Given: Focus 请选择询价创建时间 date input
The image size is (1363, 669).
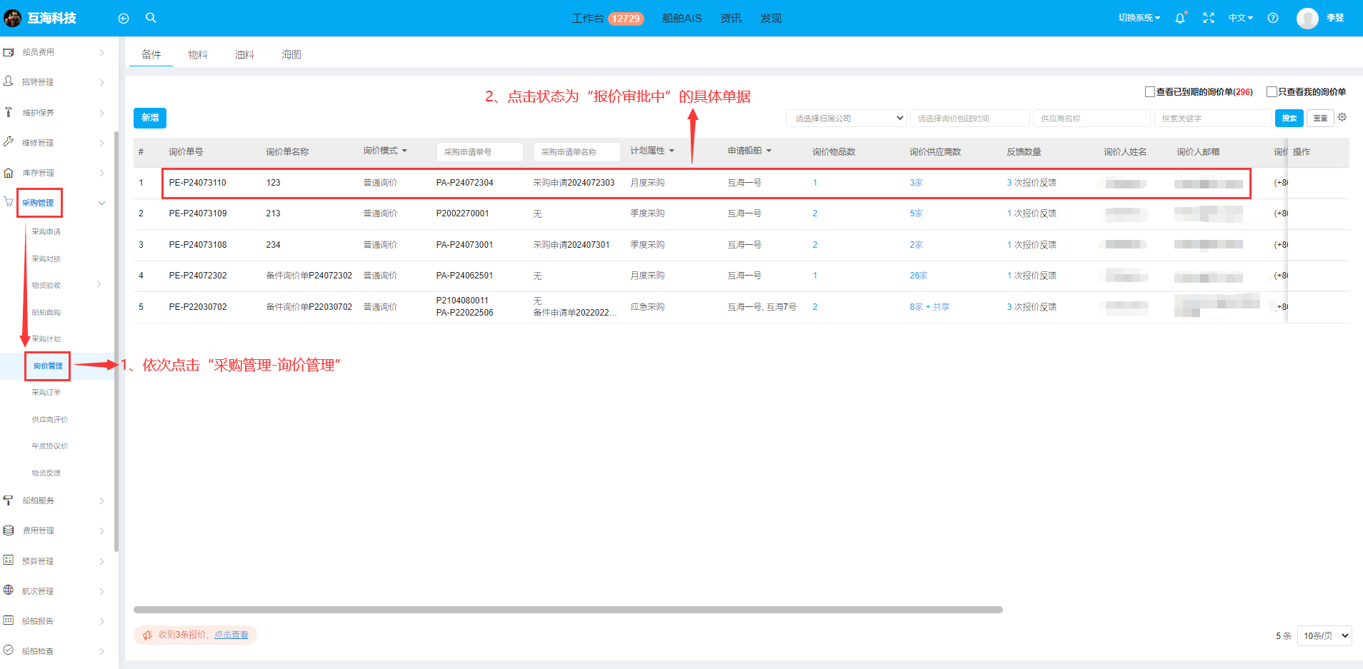Looking at the screenshot, I should click(970, 119).
